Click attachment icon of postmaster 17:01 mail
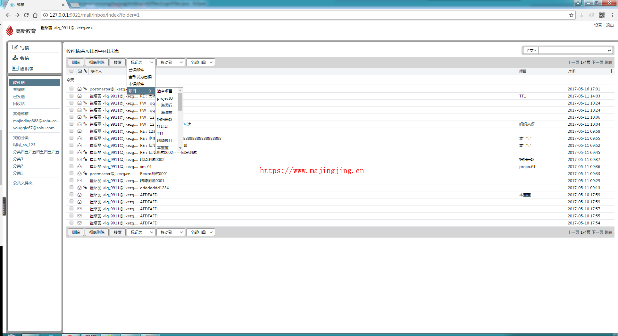 tap(85, 89)
